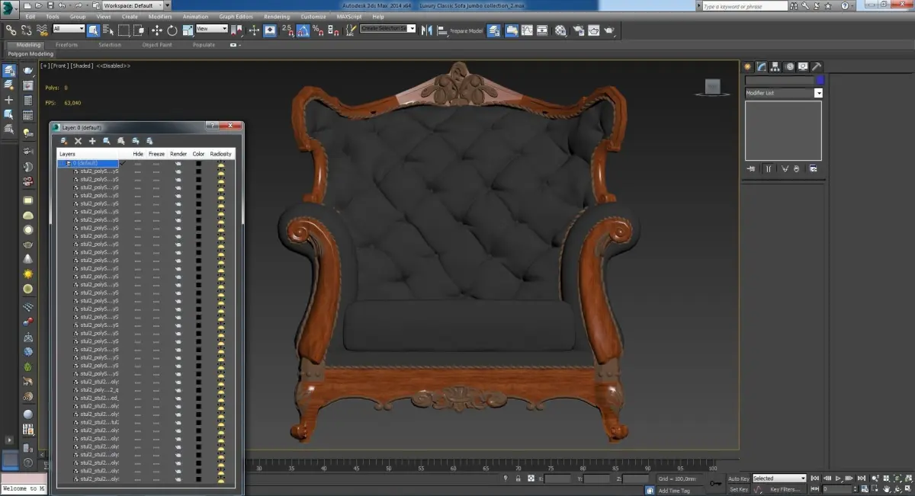
Task: Choose the Rectangular Selection Region tool
Action: pos(123,30)
